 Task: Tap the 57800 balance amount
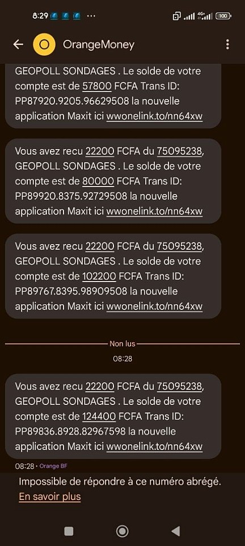[x=97, y=86]
